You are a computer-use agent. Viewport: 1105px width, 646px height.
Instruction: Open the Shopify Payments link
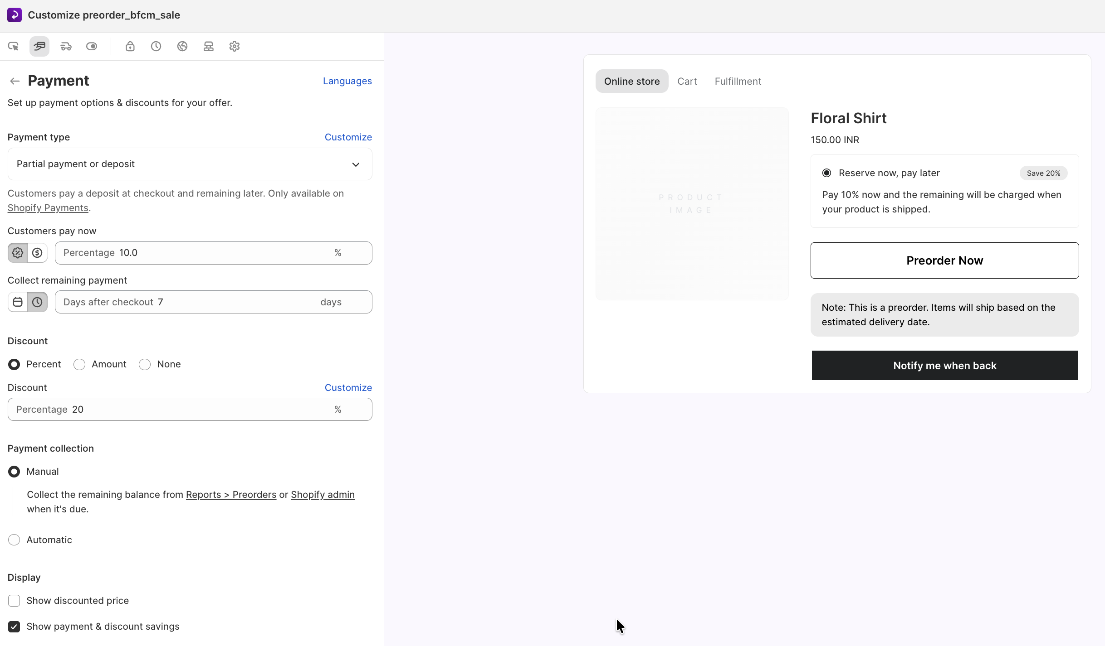pyautogui.click(x=48, y=208)
